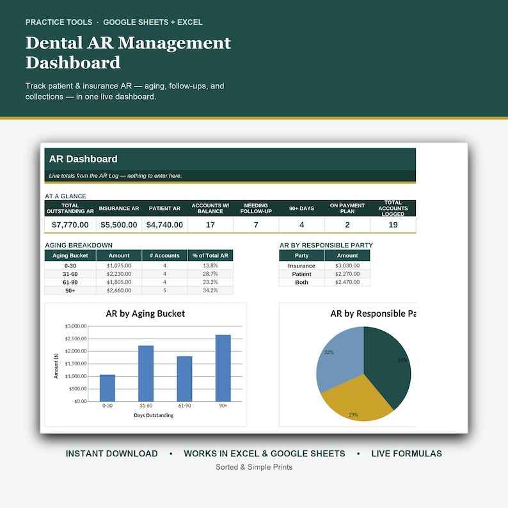
Task: Click the 'Amount ($)' vertical axis label
Action: pyautogui.click(x=56, y=366)
